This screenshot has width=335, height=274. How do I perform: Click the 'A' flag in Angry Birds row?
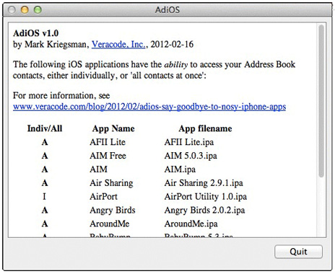click(45, 211)
